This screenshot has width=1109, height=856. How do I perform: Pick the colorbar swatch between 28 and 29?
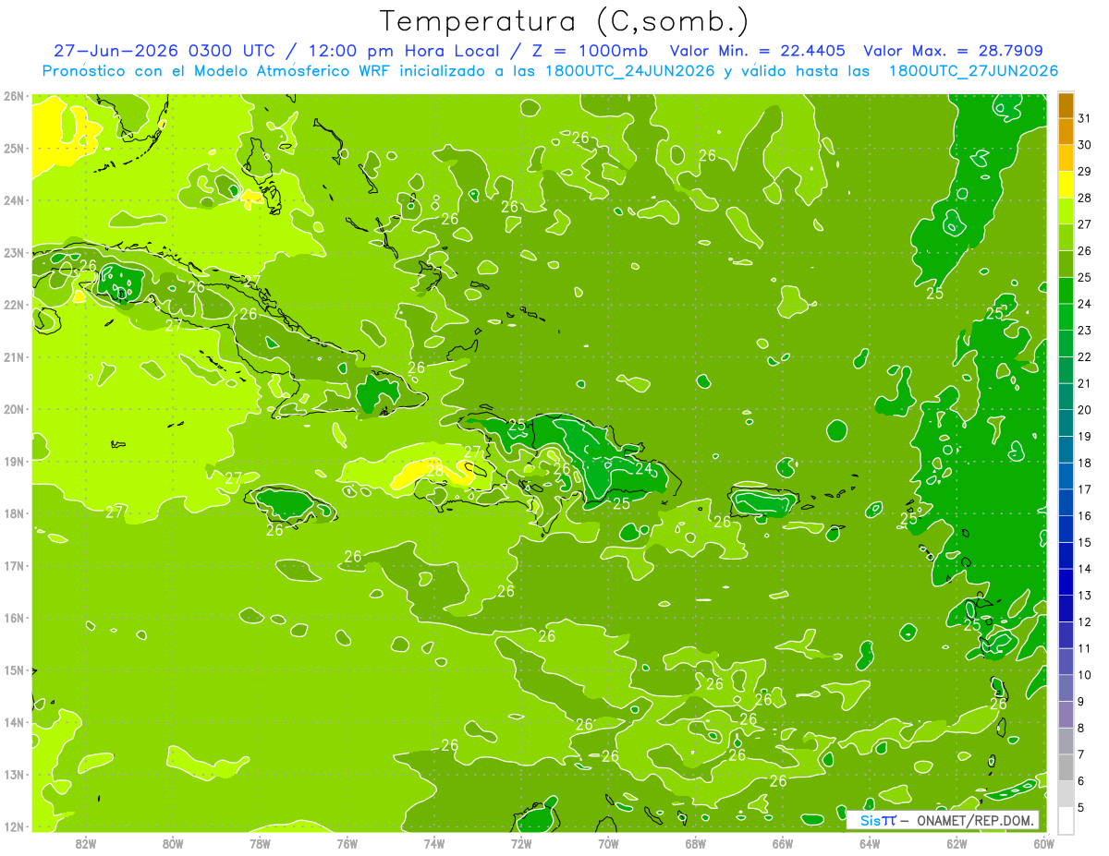(1066, 185)
